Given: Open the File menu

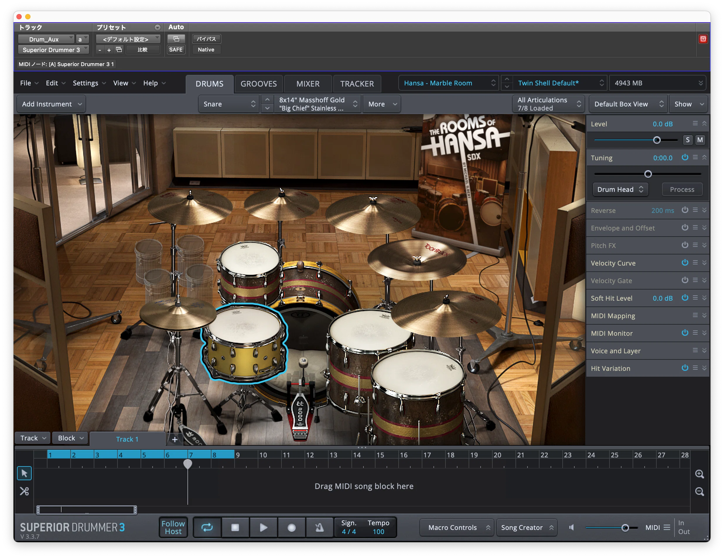Looking at the screenshot, I should point(29,83).
